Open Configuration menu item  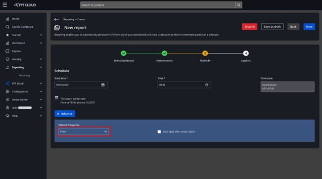click(x=20, y=91)
